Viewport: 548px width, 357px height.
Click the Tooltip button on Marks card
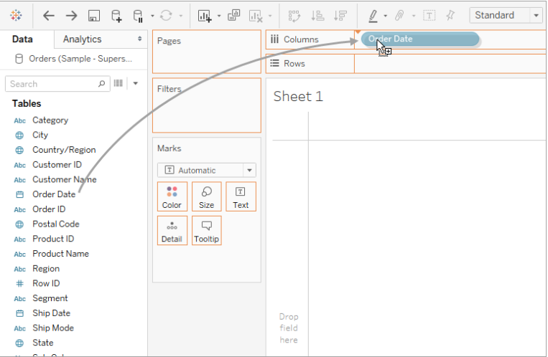(207, 230)
